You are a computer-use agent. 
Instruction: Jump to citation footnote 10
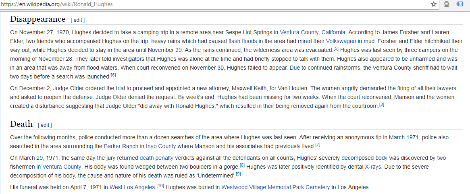[x=160, y=186]
